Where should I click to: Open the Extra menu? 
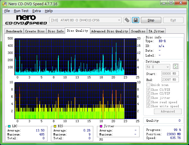36,11
